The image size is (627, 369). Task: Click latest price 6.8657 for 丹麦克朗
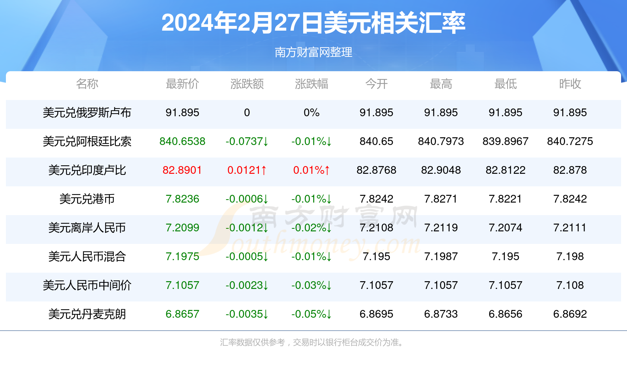(182, 314)
